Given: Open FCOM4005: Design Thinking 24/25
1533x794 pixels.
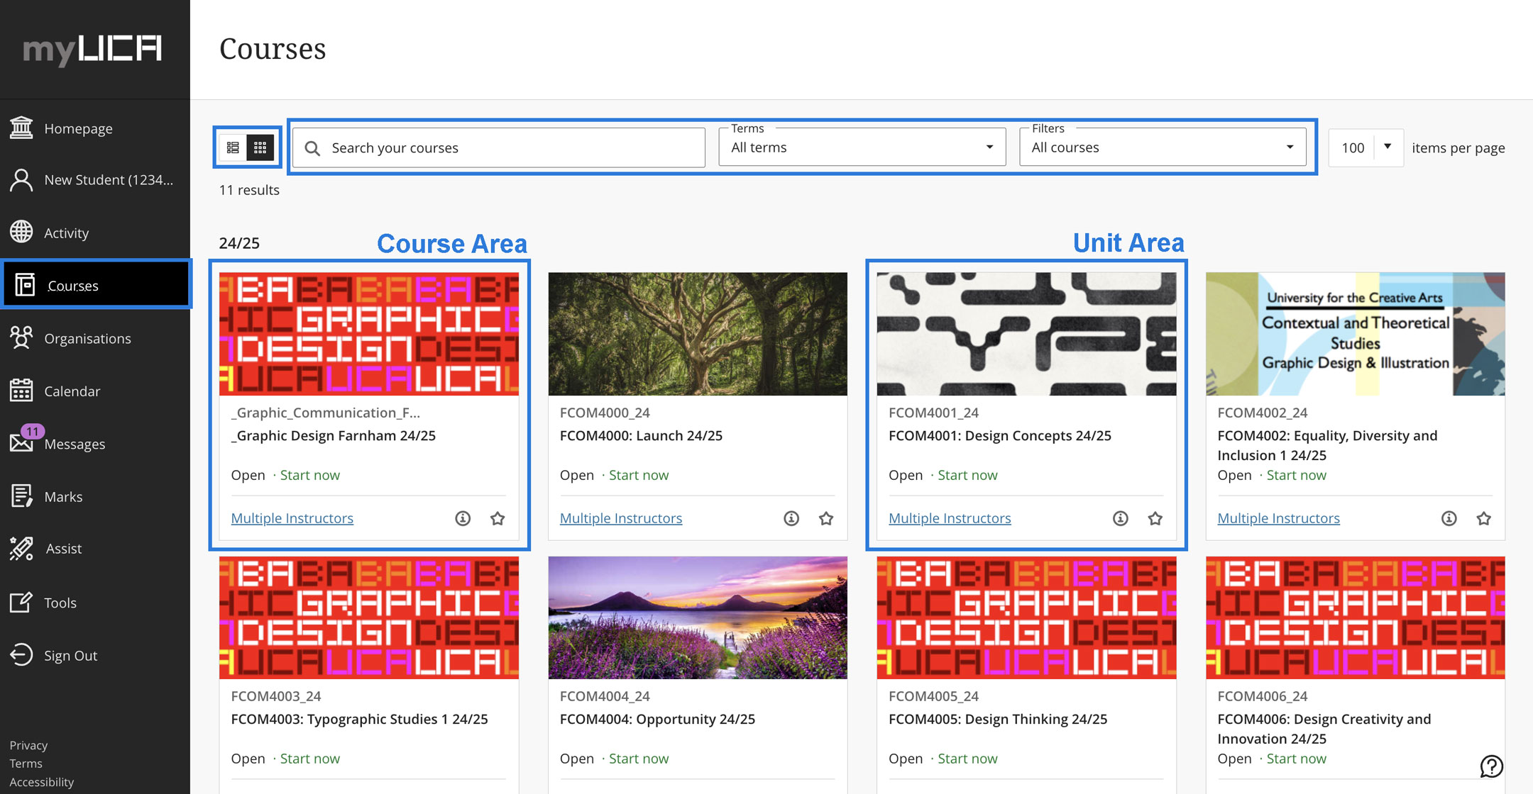Looking at the screenshot, I should [x=998, y=719].
